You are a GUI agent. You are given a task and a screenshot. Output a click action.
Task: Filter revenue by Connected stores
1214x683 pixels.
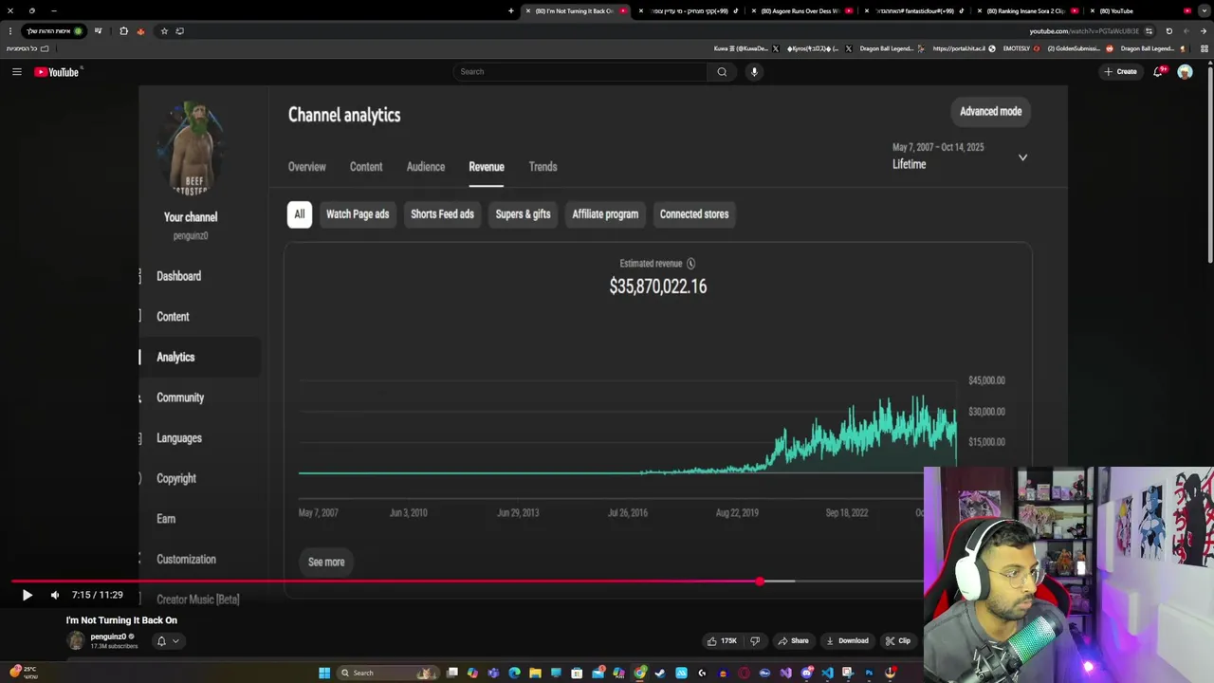point(694,214)
